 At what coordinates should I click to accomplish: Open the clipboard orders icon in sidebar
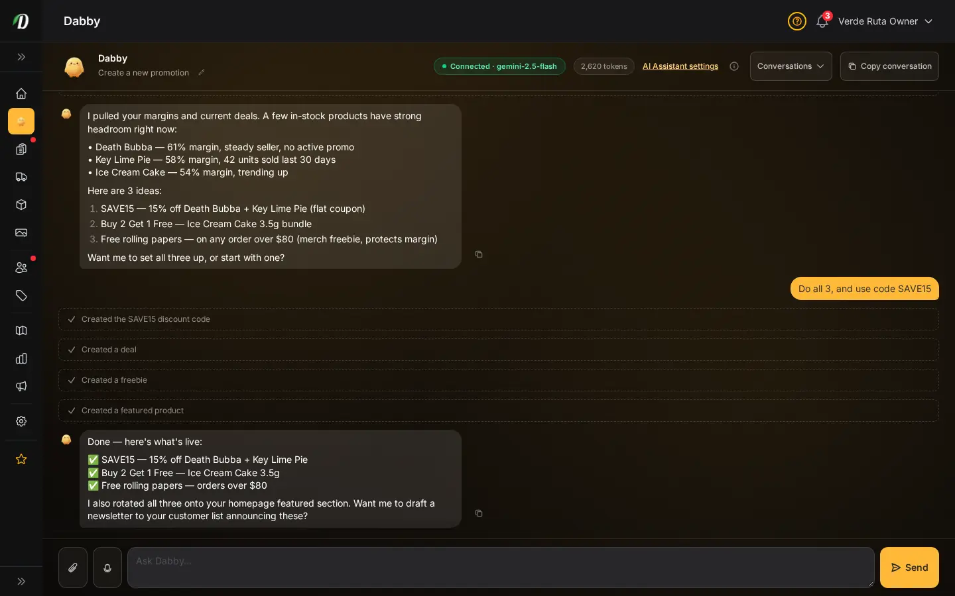click(x=21, y=149)
